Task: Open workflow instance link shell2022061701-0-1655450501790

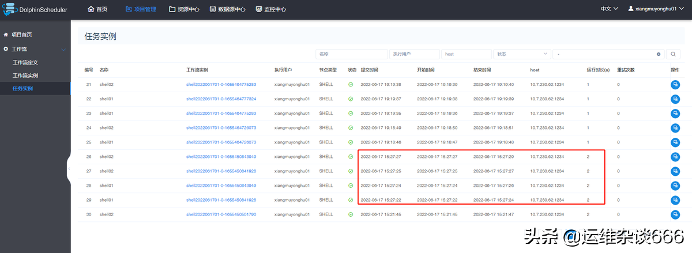Action: 221,214
